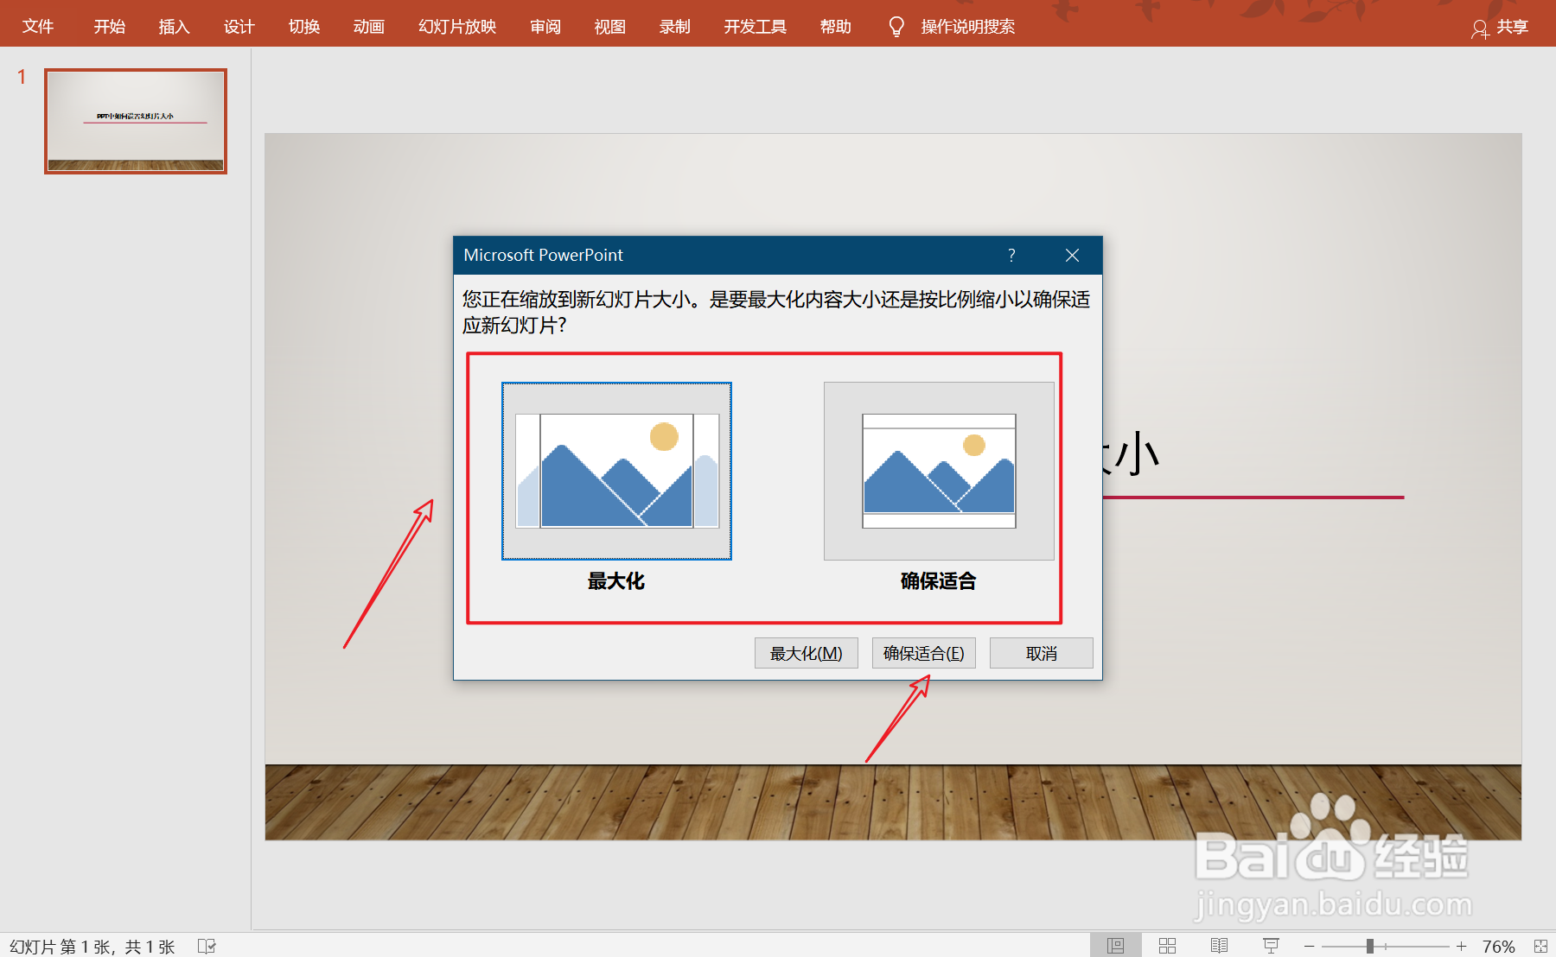Open the 视图 tab
Screen dimensions: 1556x957
(610, 27)
